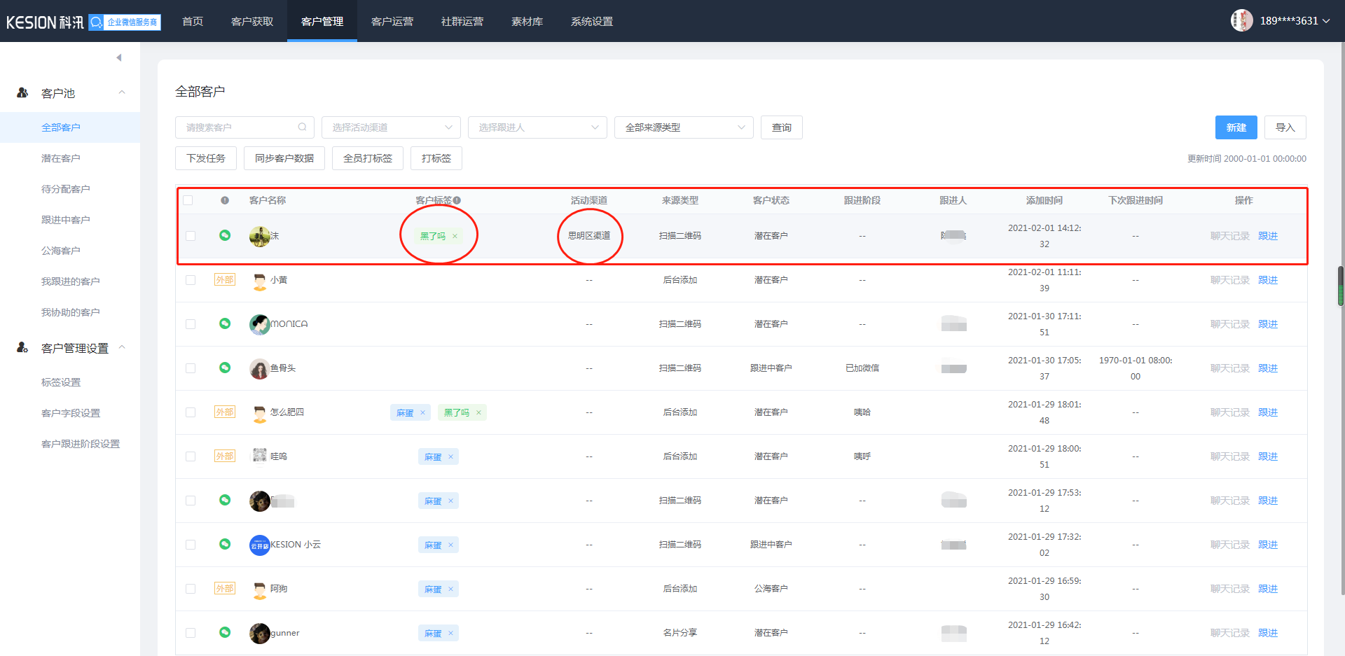Screen dimensions: 1345x656
Task: Click the KESION 小云 avatar thumbnail
Action: (260, 545)
